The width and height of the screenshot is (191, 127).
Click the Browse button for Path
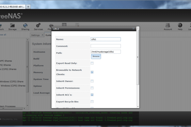click(x=96, y=56)
